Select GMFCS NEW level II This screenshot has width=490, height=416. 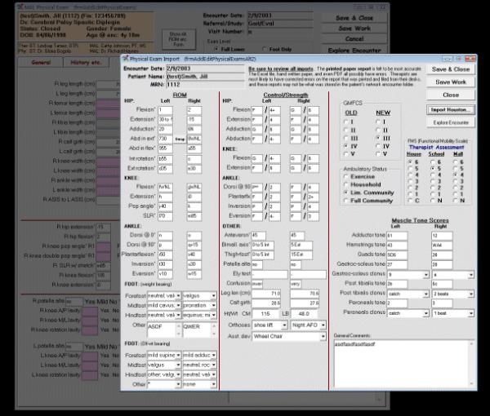378,131
